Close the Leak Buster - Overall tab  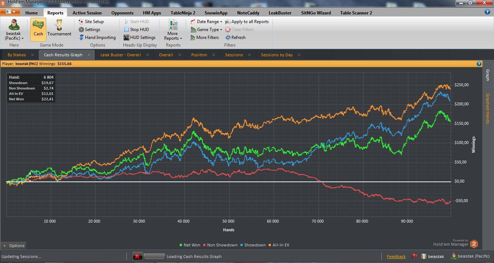pyautogui.click(x=148, y=55)
